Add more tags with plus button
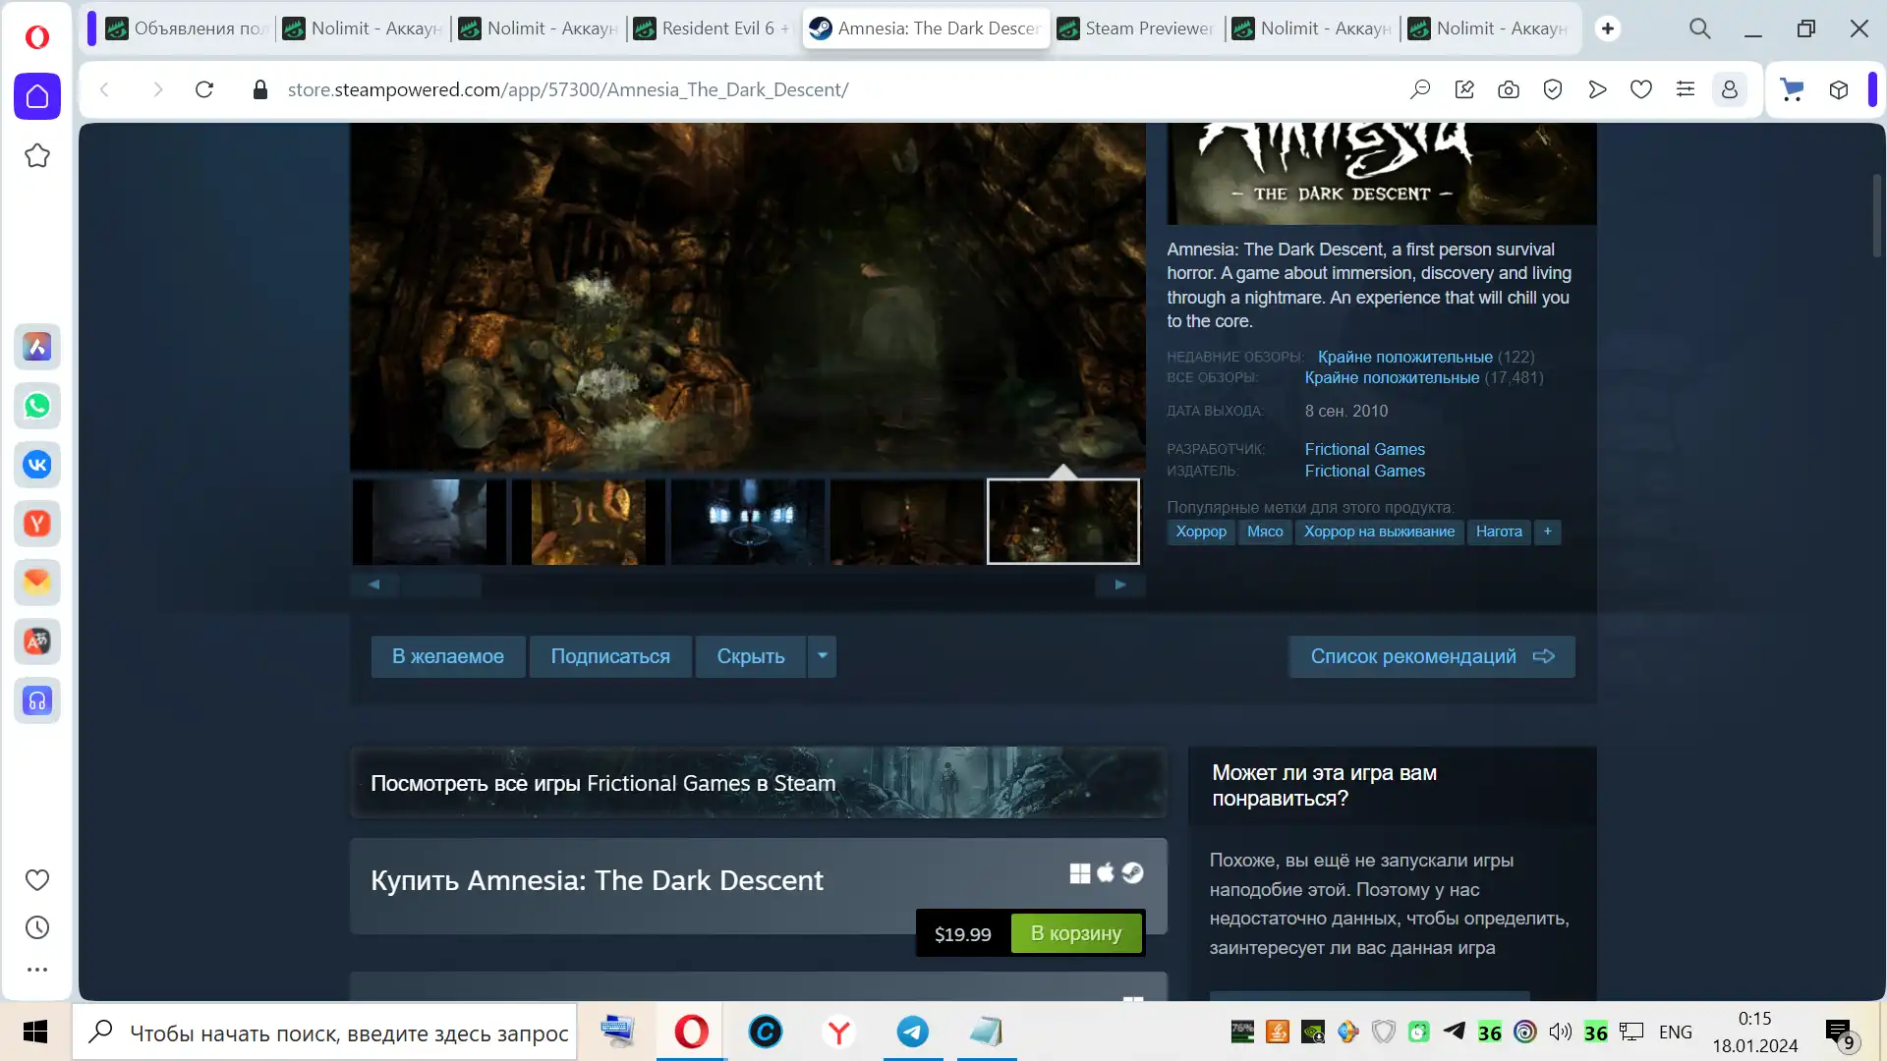Screen dimensions: 1887x1061 [x=1548, y=531]
